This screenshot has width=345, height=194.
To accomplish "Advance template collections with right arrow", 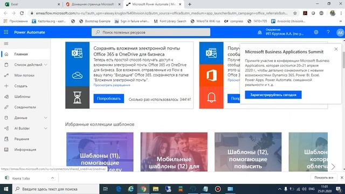I will coord(333,167).
